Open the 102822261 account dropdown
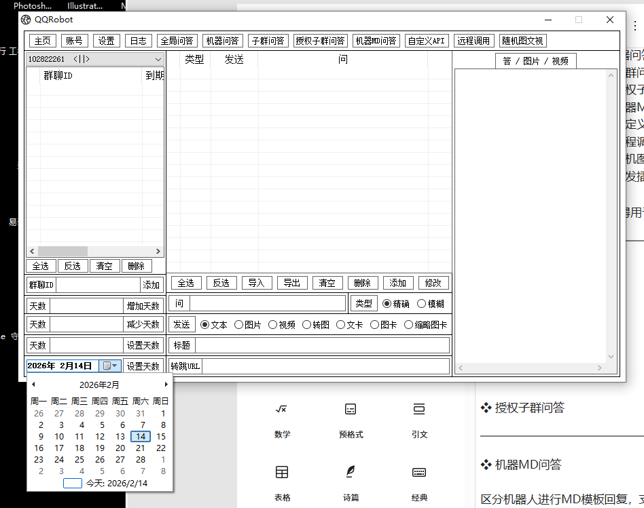 tap(158, 59)
